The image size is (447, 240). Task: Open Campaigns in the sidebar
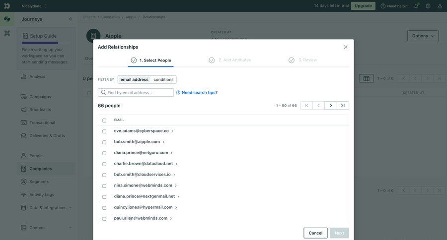pyautogui.click(x=40, y=97)
